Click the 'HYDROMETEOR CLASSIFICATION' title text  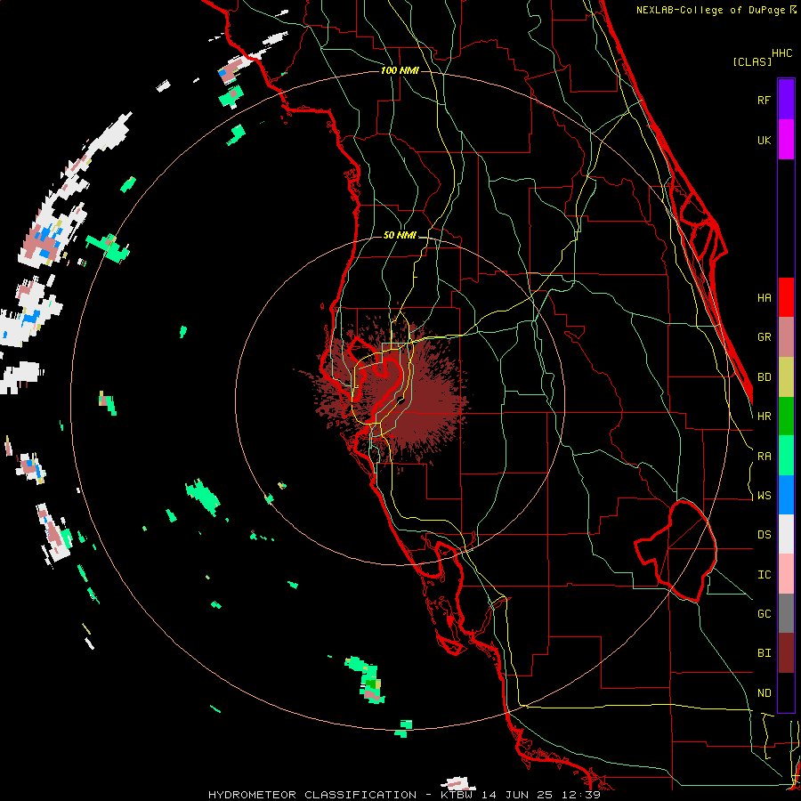312,795
